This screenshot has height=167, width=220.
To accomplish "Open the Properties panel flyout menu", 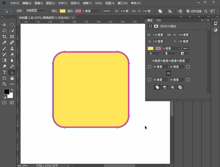I will click(208, 20).
